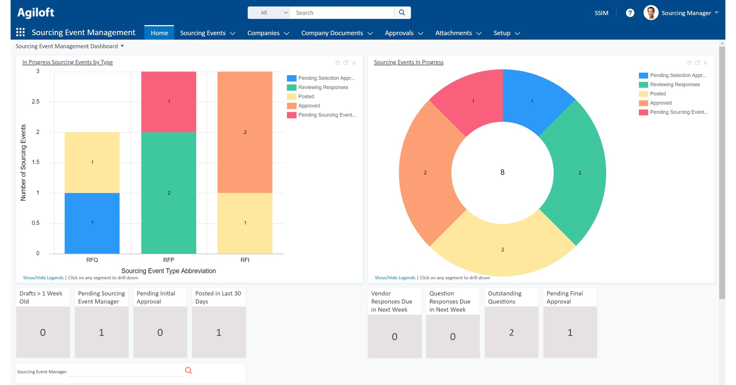Open the Sourcing Event Management Dashboard selector
This screenshot has height=385, width=736.
70,46
